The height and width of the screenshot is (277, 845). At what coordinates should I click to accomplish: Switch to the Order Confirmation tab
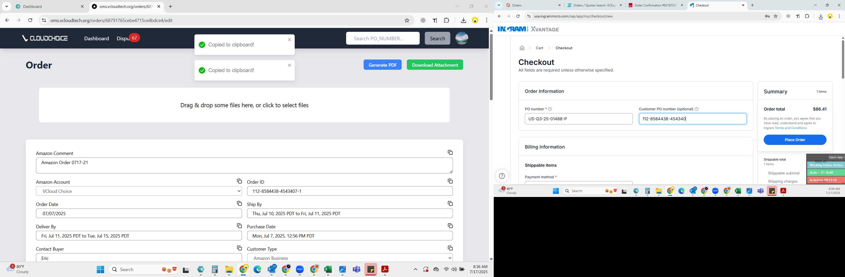tap(656, 5)
